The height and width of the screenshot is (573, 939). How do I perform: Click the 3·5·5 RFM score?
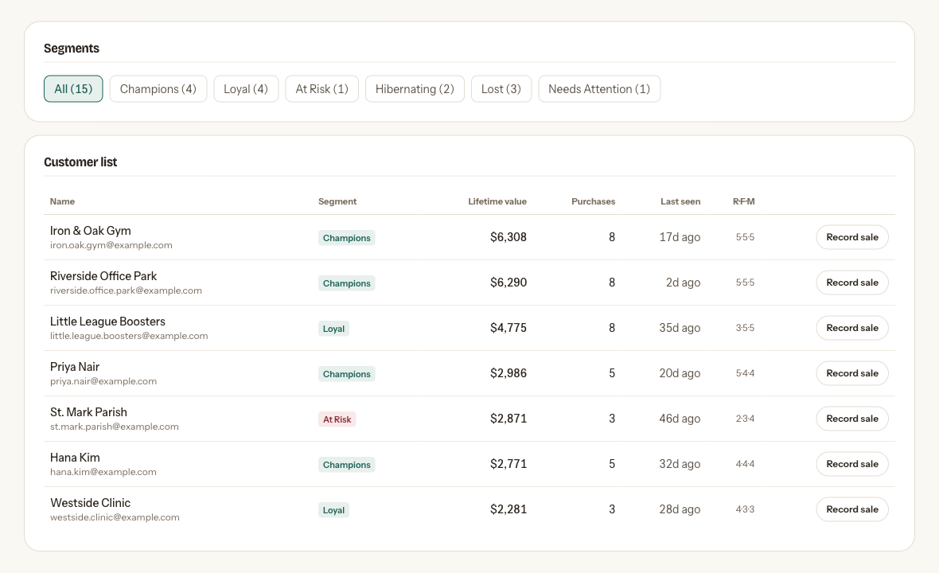745,328
